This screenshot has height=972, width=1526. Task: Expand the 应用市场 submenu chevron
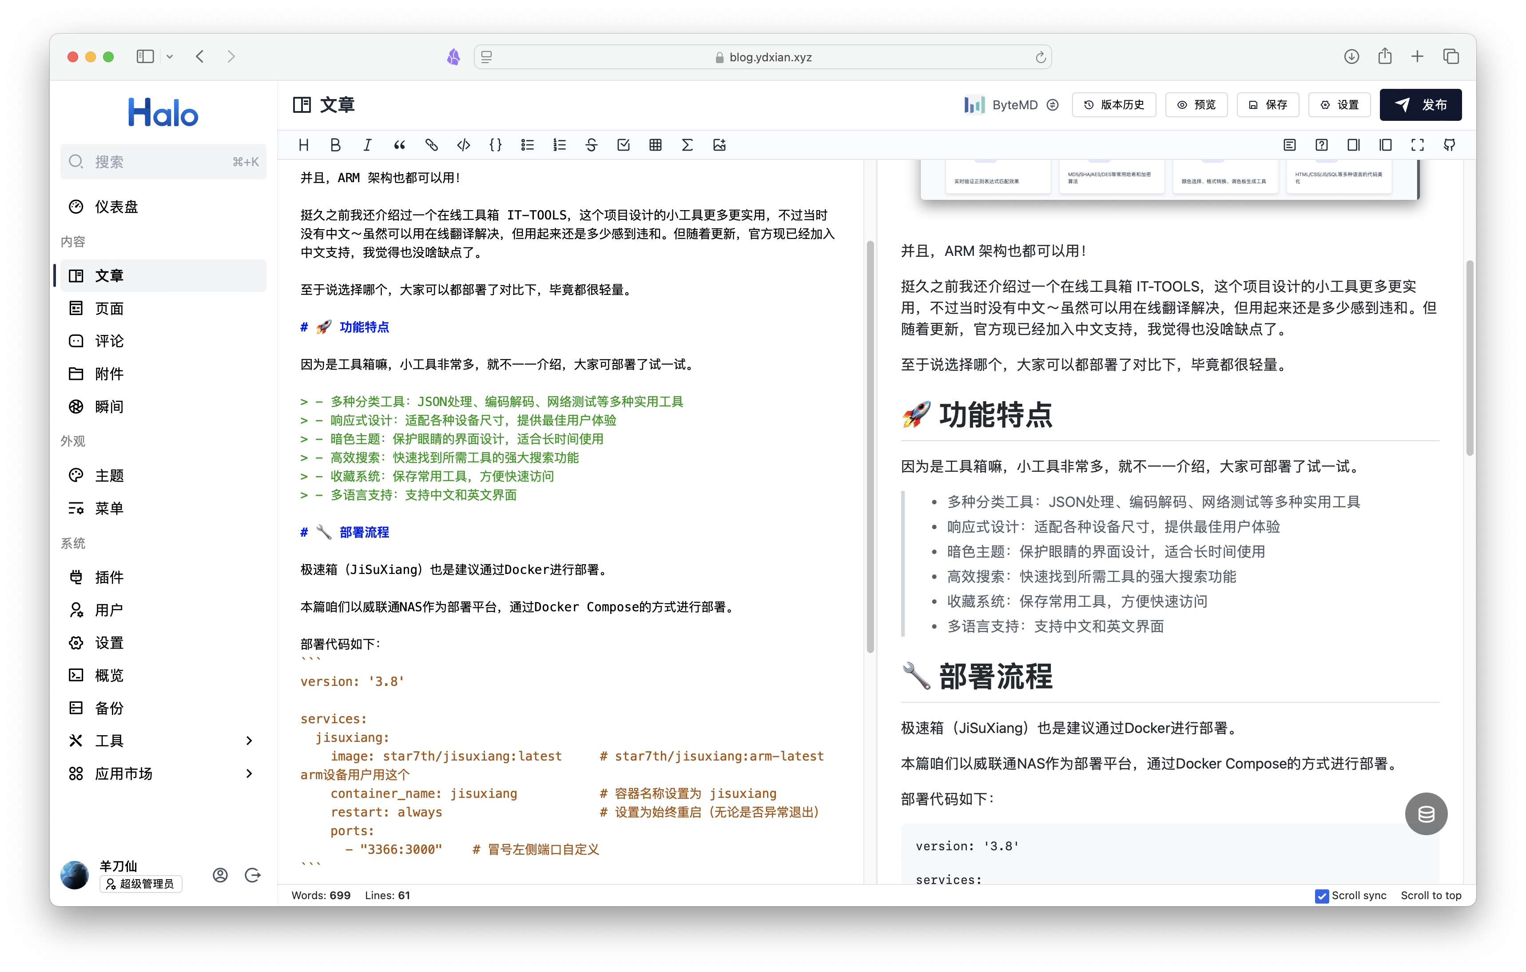(249, 773)
